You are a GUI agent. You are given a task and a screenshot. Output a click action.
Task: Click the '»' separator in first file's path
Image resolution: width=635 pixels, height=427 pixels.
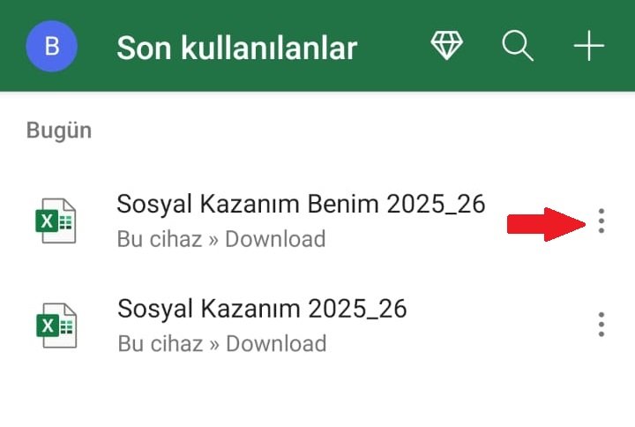coord(213,239)
